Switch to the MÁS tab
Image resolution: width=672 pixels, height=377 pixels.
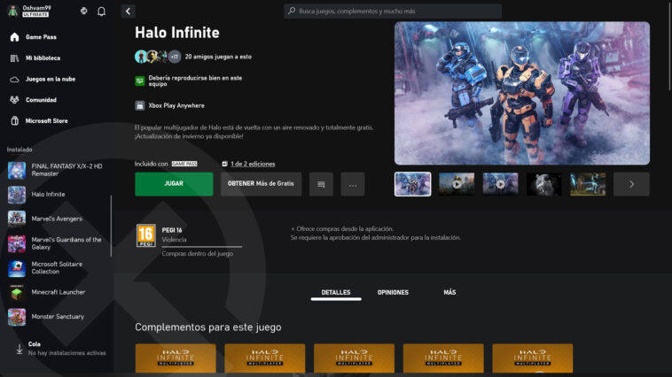coord(449,293)
